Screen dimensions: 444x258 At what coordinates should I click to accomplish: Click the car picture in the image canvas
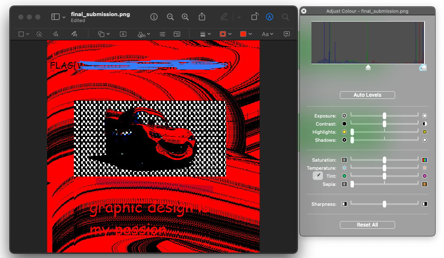[150, 139]
